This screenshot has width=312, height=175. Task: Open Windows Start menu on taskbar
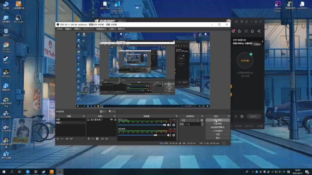[x=4, y=171]
